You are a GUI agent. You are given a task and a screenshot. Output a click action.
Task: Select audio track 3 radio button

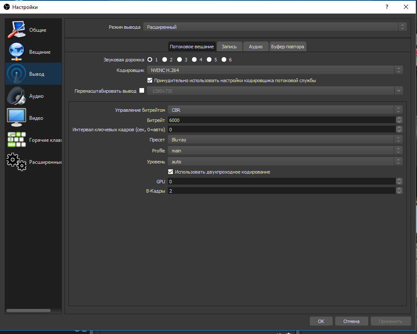[179, 60]
